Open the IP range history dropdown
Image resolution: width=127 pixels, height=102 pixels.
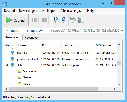coord(122,31)
